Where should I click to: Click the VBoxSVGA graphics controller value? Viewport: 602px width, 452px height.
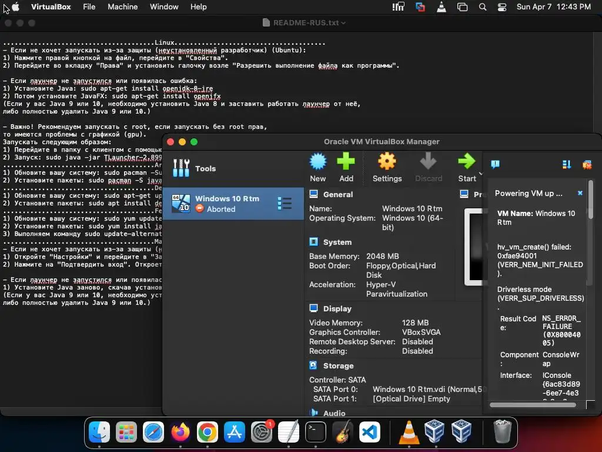pos(421,332)
